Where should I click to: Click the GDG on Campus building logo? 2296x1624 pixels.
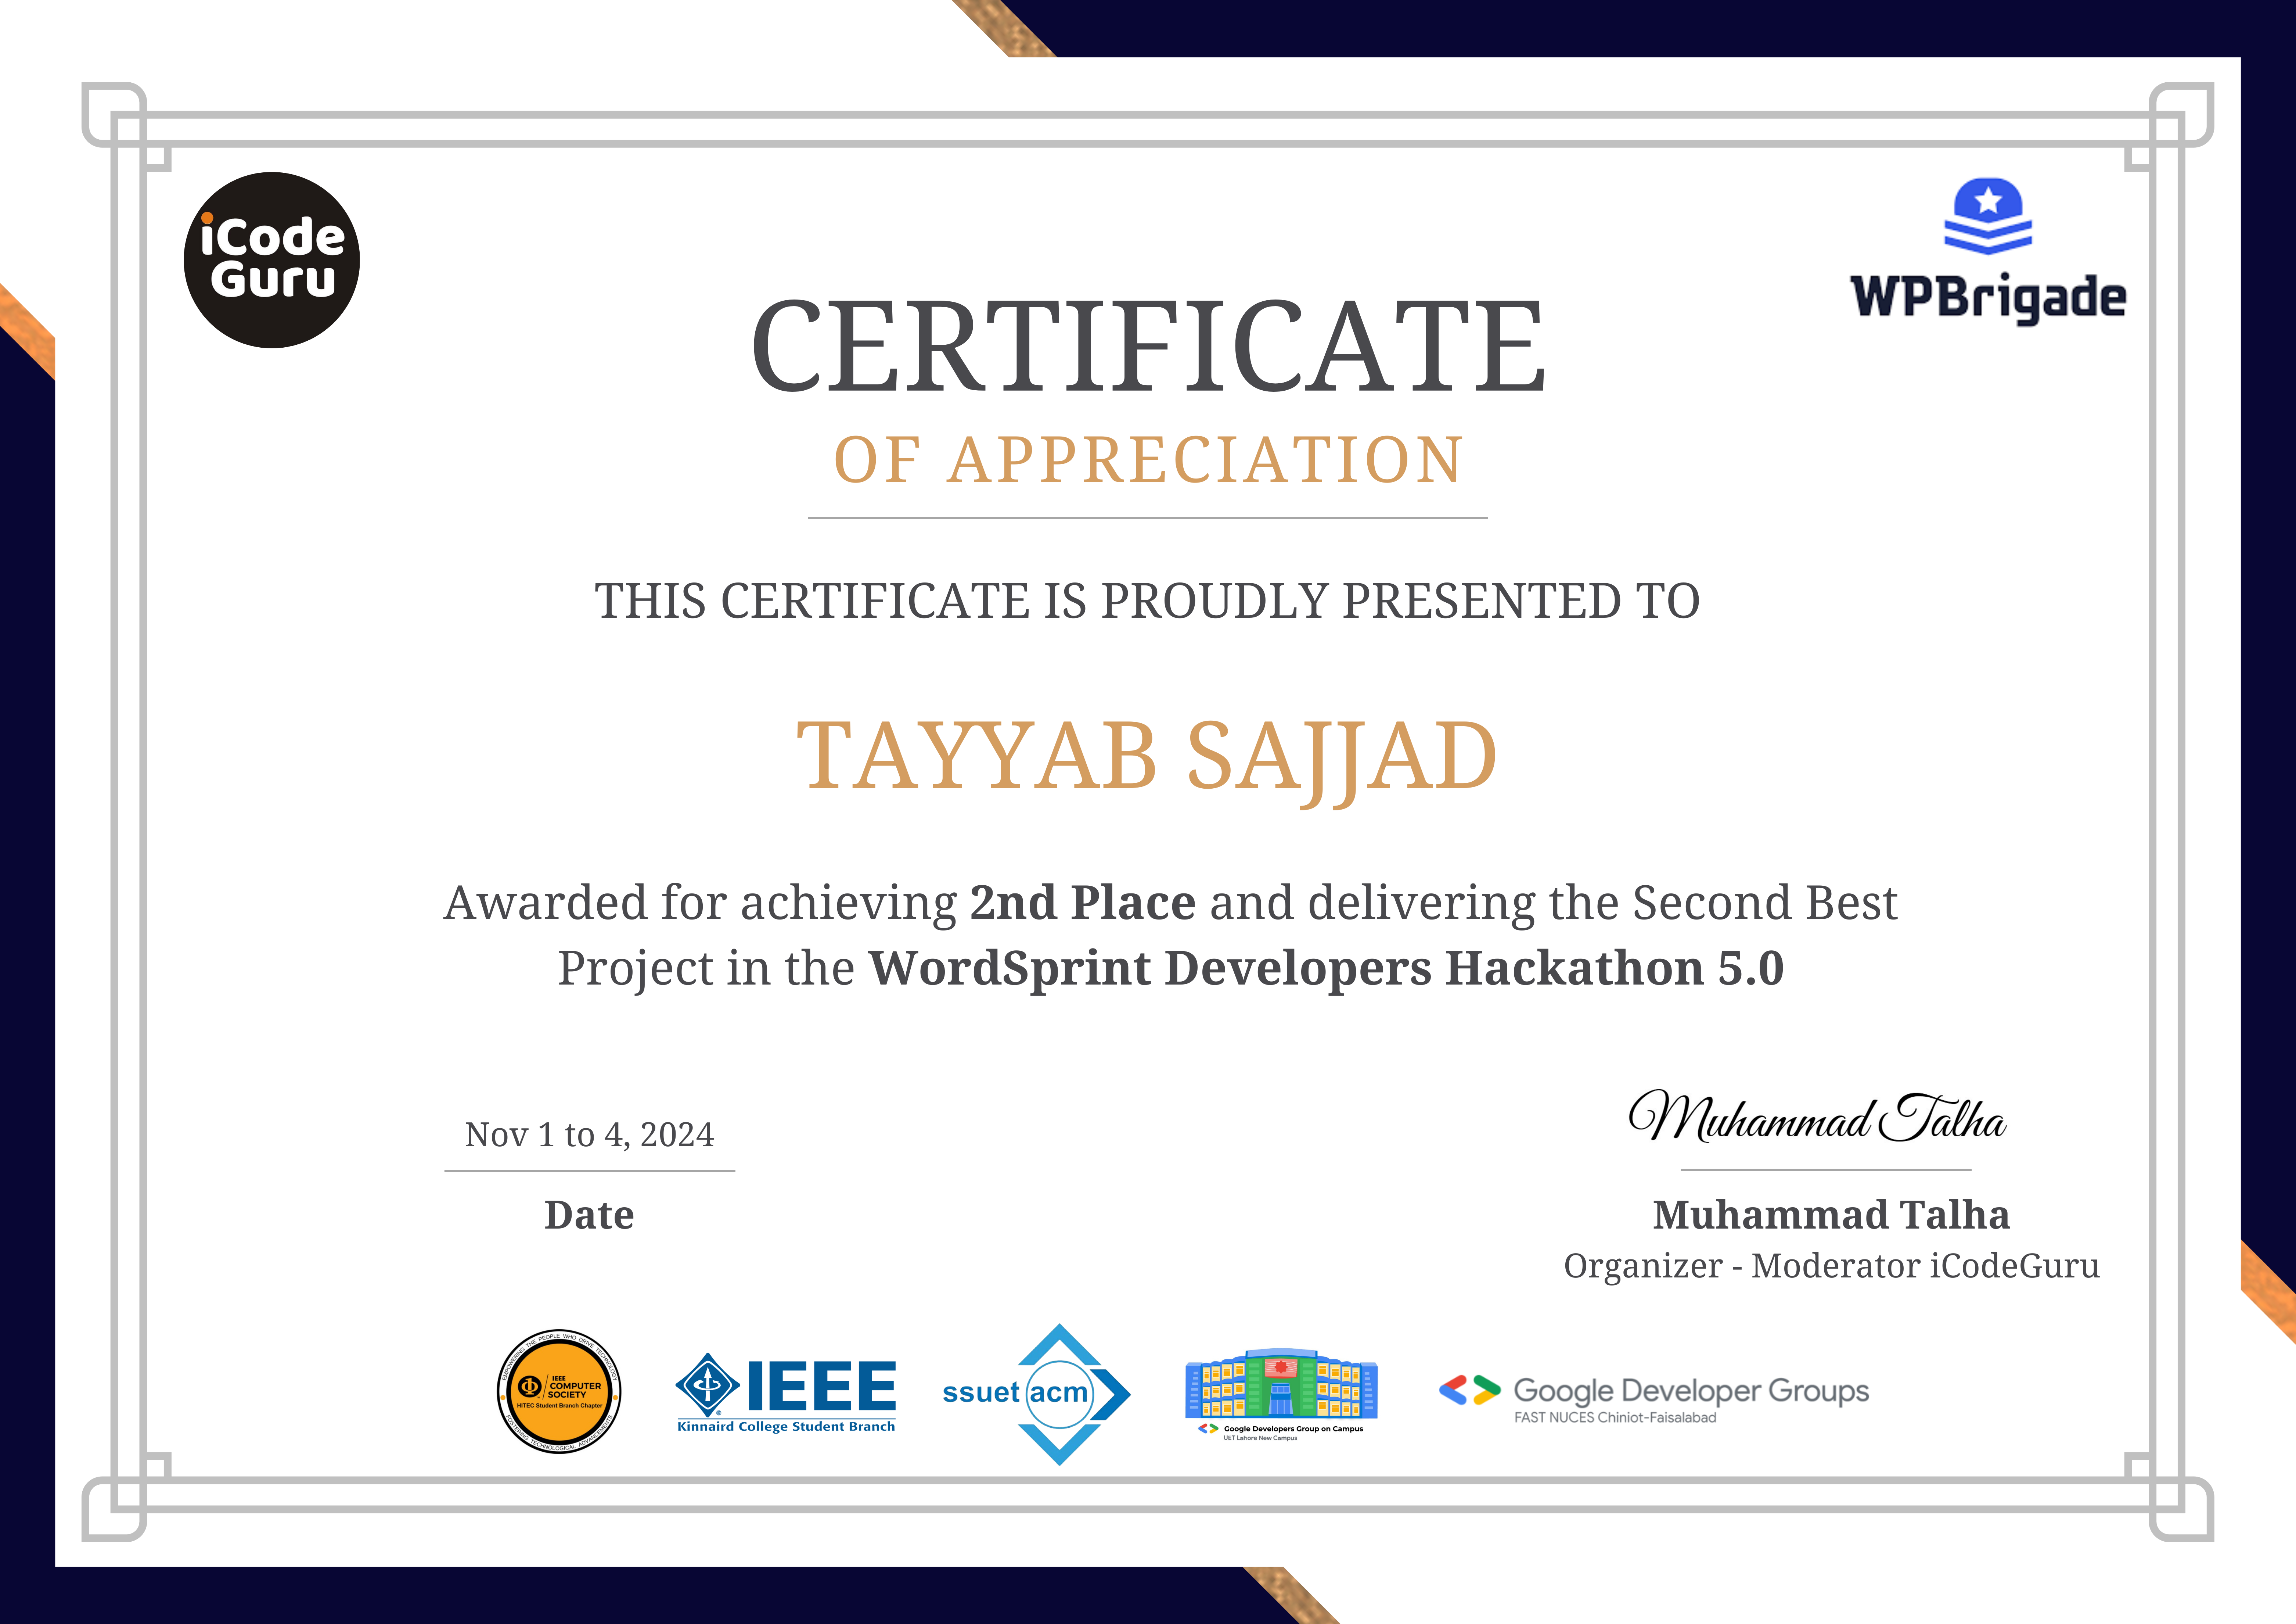(x=1281, y=1394)
